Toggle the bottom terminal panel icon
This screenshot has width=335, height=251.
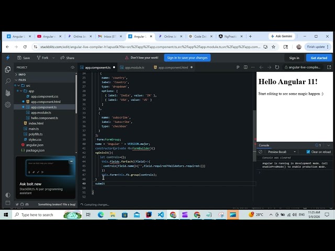coord(8,203)
